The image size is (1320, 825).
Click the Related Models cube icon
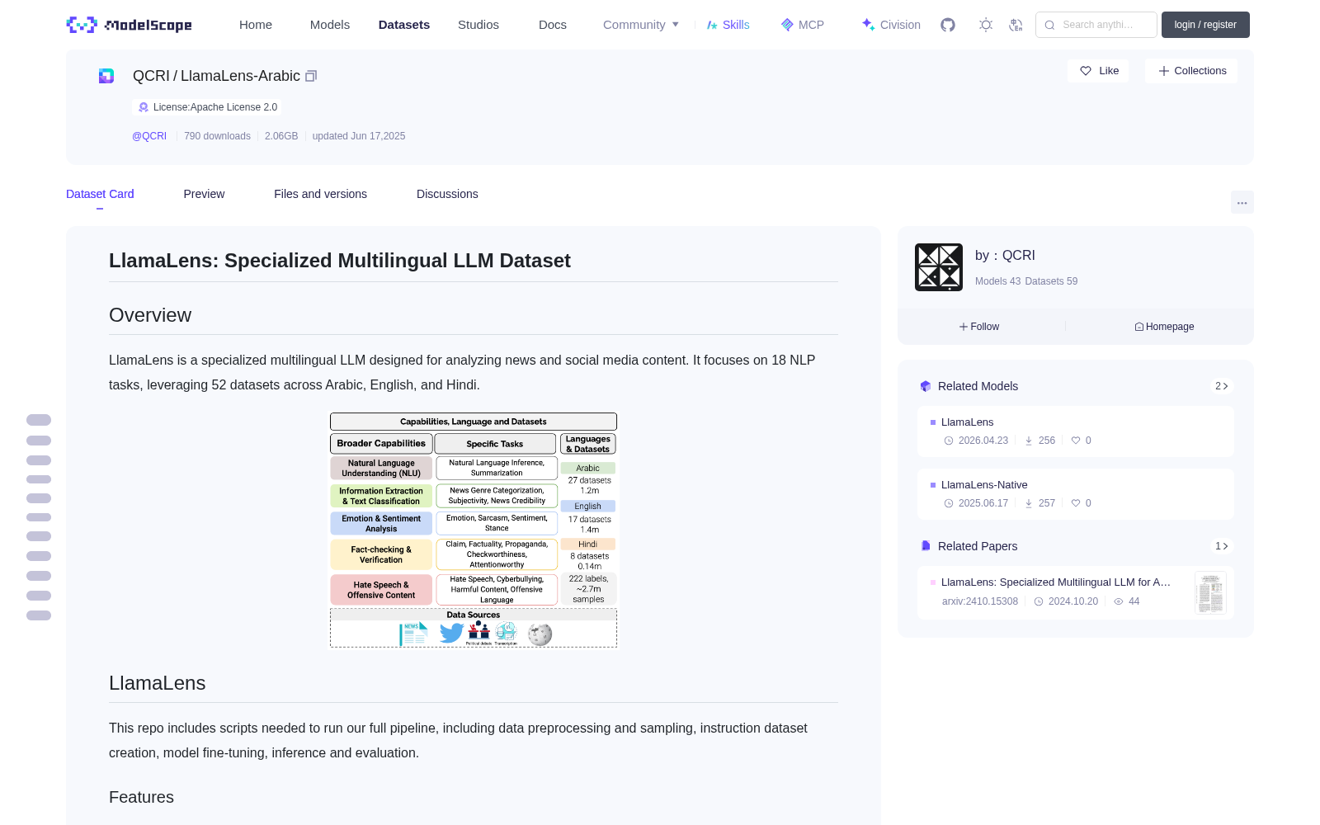(926, 386)
